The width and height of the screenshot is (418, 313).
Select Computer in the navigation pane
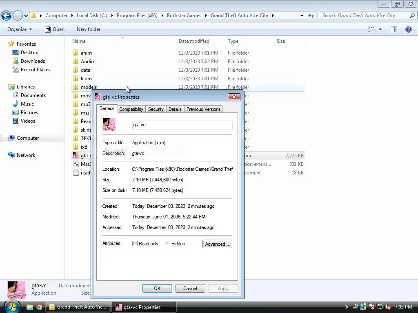(28, 138)
